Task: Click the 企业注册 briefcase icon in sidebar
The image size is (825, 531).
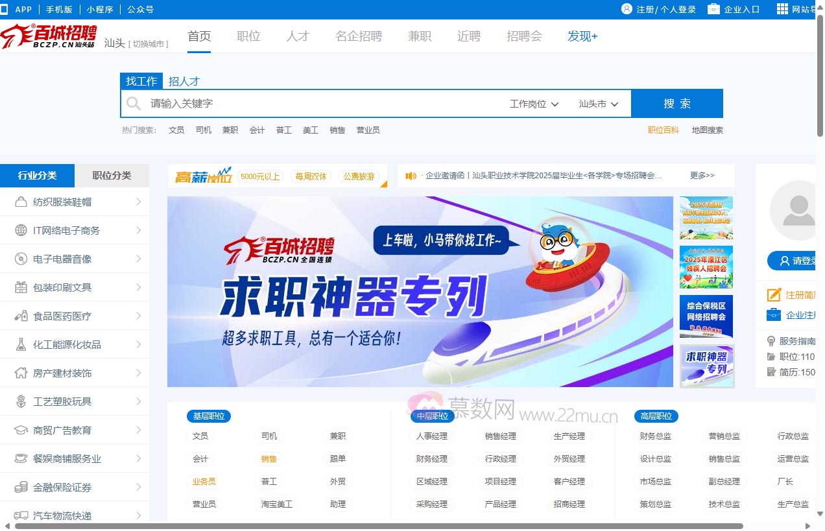Action: 773,315
